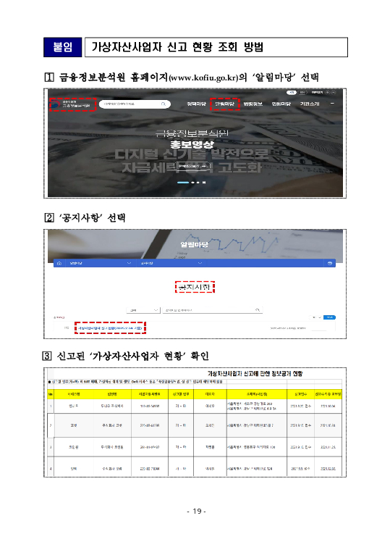Click the 붙임 label box at top
Image resolution: width=390 pixels, height=534 pixels.
click(62, 47)
